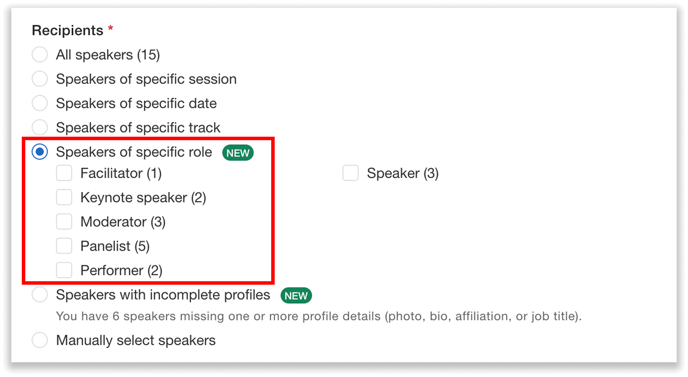The width and height of the screenshot is (688, 377).
Task: Click the NEW badge beside specific role
Action: pos(237,152)
